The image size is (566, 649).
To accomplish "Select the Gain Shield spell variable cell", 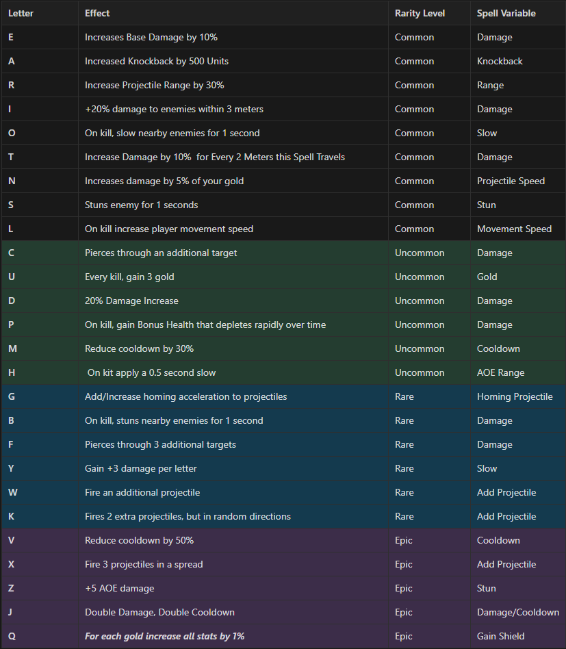I will pyautogui.click(x=500, y=636).
